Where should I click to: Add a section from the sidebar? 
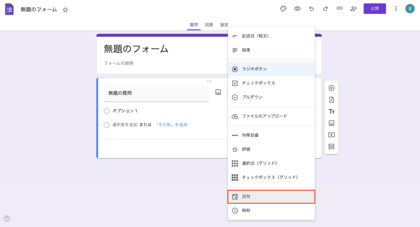(x=331, y=146)
